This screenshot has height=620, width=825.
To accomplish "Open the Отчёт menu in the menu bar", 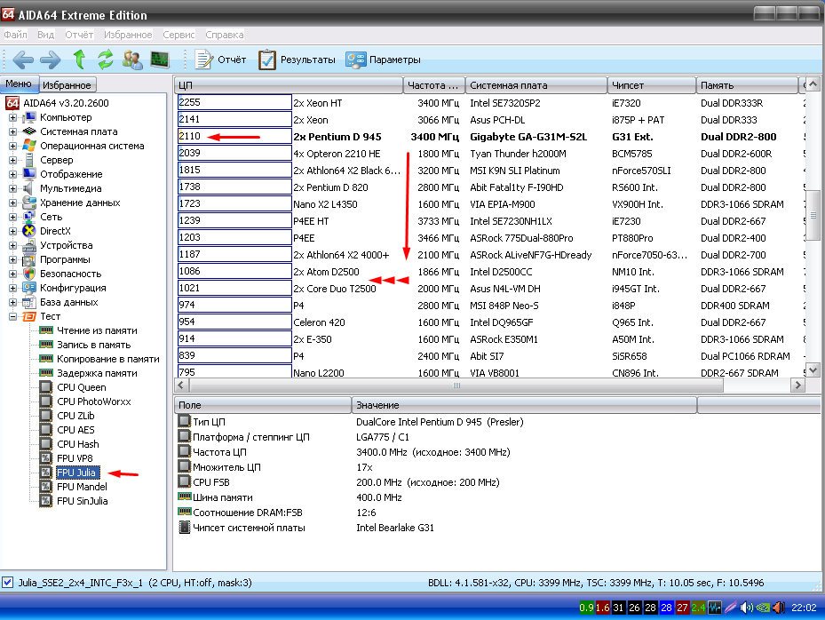I will (79, 35).
